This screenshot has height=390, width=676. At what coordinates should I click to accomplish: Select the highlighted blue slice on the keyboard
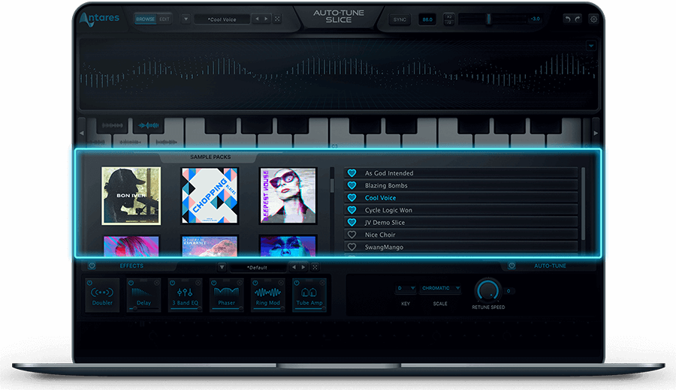pyautogui.click(x=148, y=125)
